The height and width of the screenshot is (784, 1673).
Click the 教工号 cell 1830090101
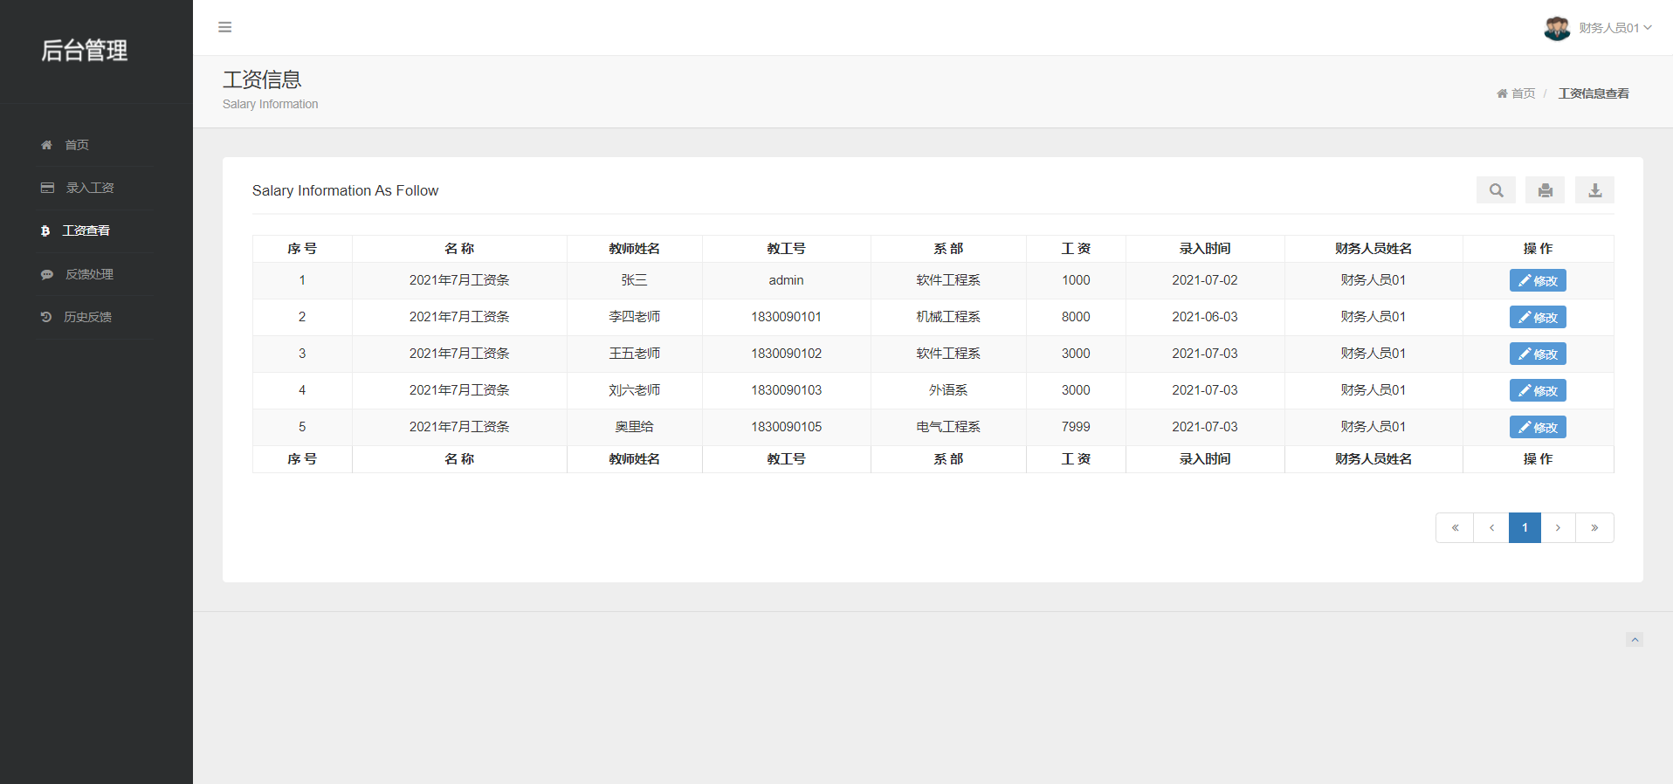pyautogui.click(x=787, y=317)
